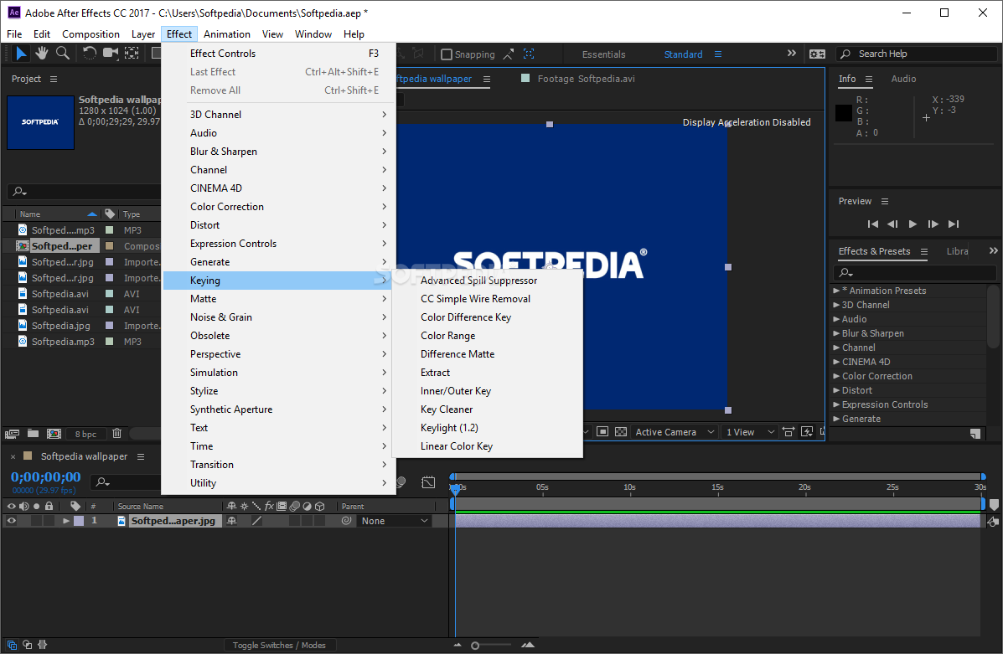Click the layer 1 label color swatch

click(79, 521)
